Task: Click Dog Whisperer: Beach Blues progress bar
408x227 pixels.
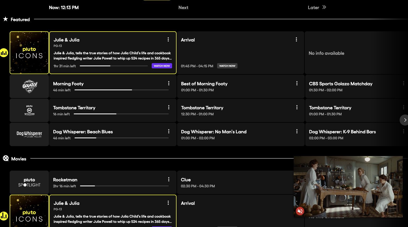Action: click(x=122, y=138)
